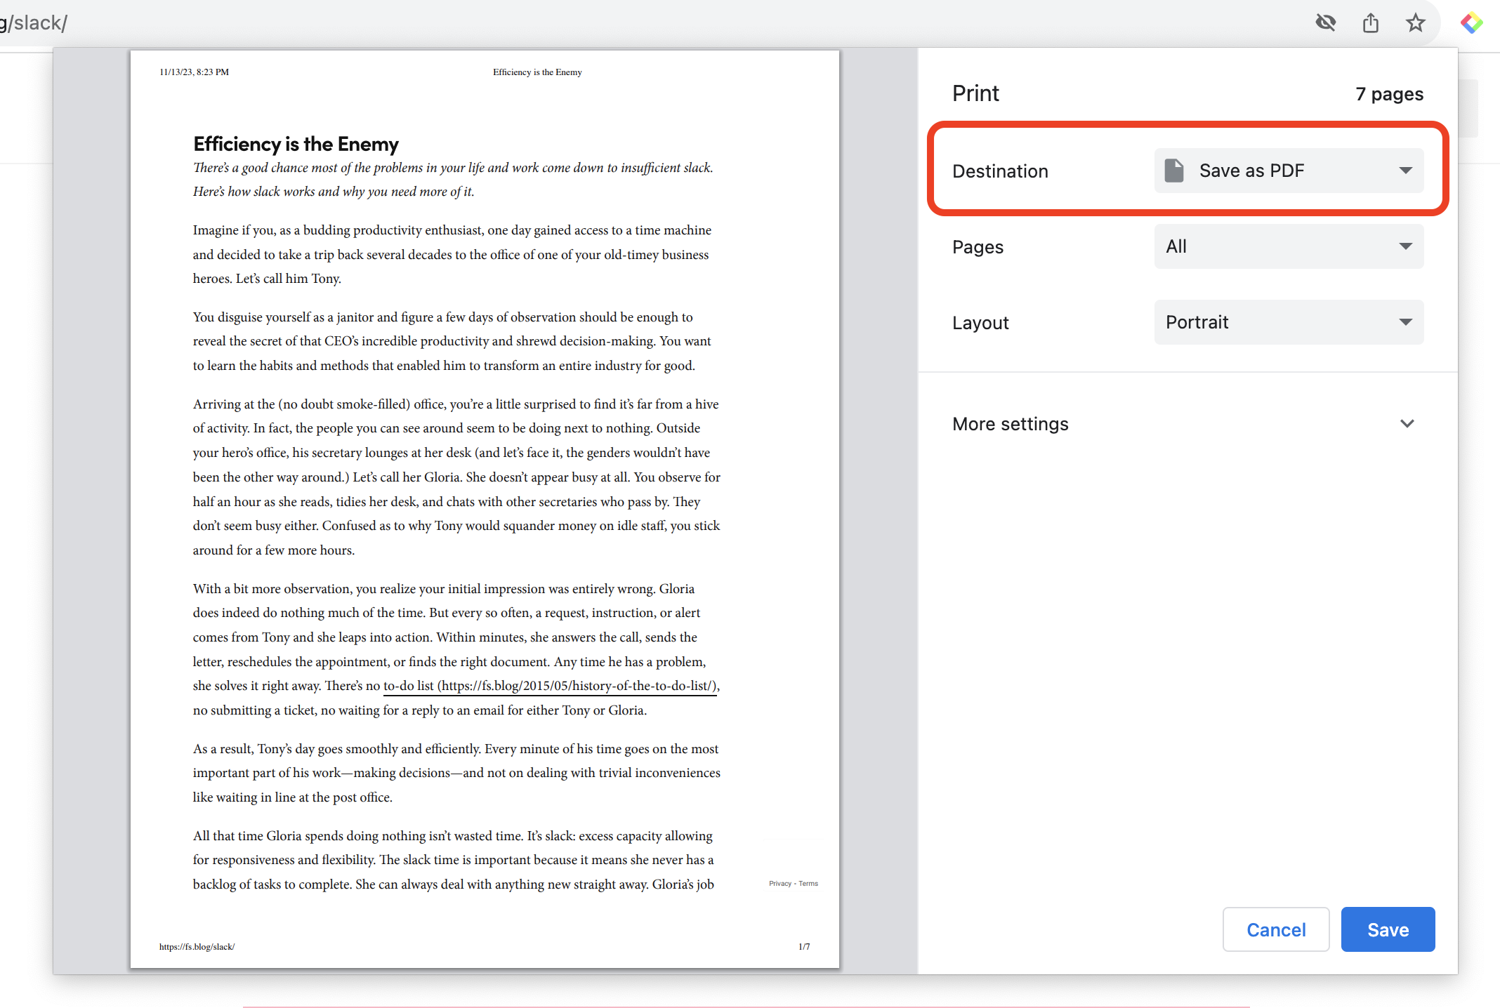Click the 'Layout' label
This screenshot has width=1500, height=1008.
click(980, 323)
